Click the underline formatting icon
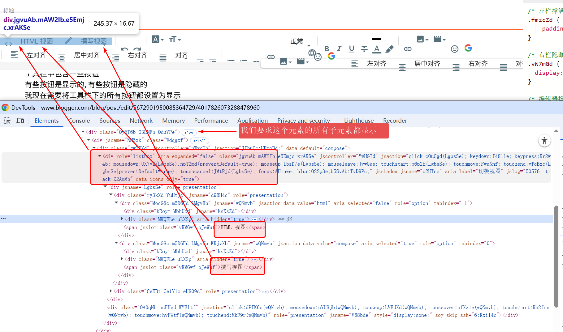Image resolution: width=563 pixels, height=332 pixels. tap(352, 49)
